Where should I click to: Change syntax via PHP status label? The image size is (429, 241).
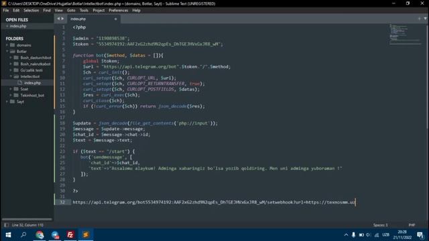coord(412,225)
